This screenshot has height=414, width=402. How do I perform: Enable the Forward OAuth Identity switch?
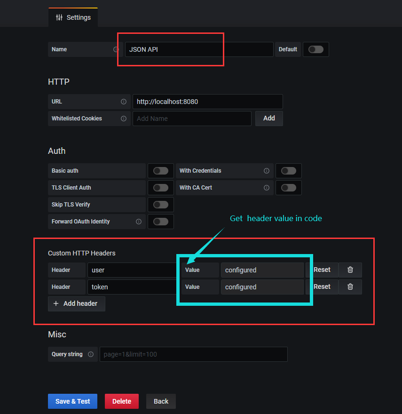click(161, 222)
